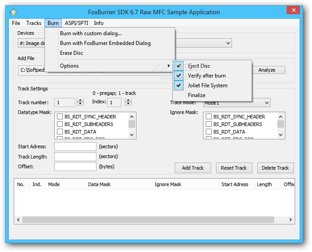312x252 pixels.
Task: Click the Track Length input field
Action: tap(75, 157)
